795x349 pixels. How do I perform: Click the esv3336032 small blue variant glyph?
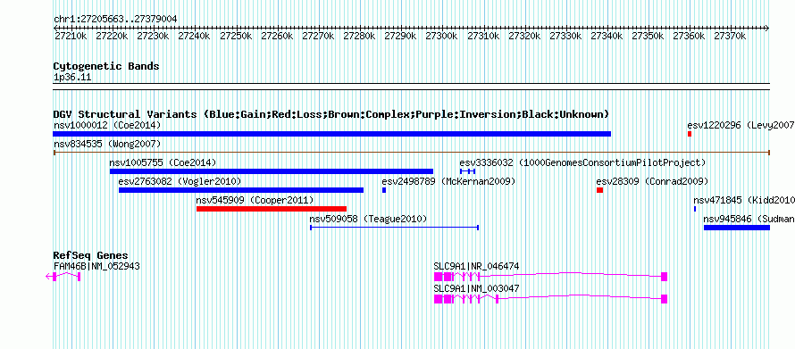(x=467, y=171)
